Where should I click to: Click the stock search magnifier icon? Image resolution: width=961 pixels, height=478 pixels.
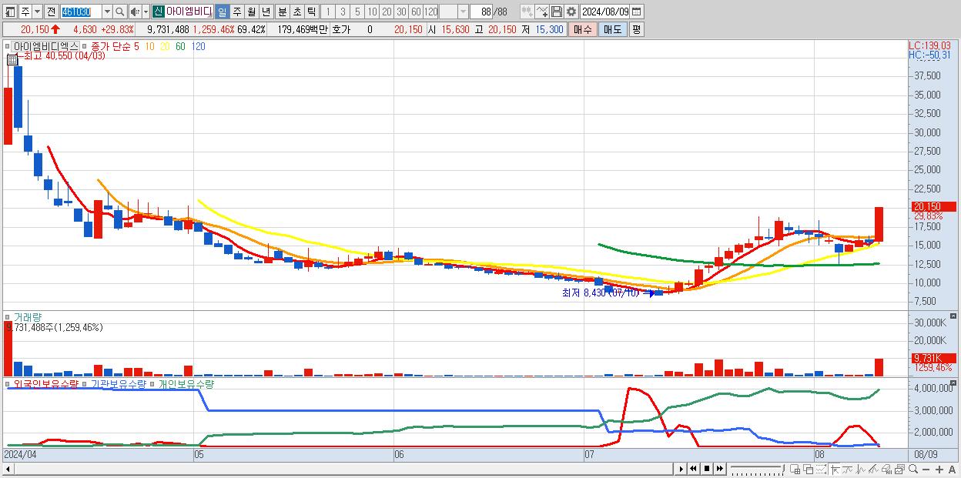click(x=119, y=12)
